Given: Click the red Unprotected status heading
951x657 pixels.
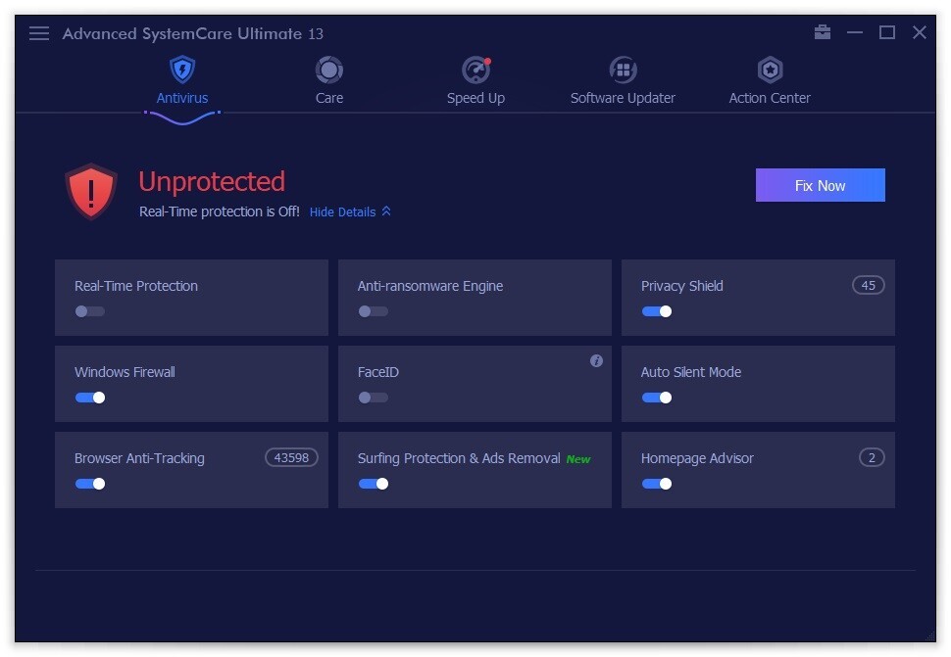Looking at the screenshot, I should point(212,182).
